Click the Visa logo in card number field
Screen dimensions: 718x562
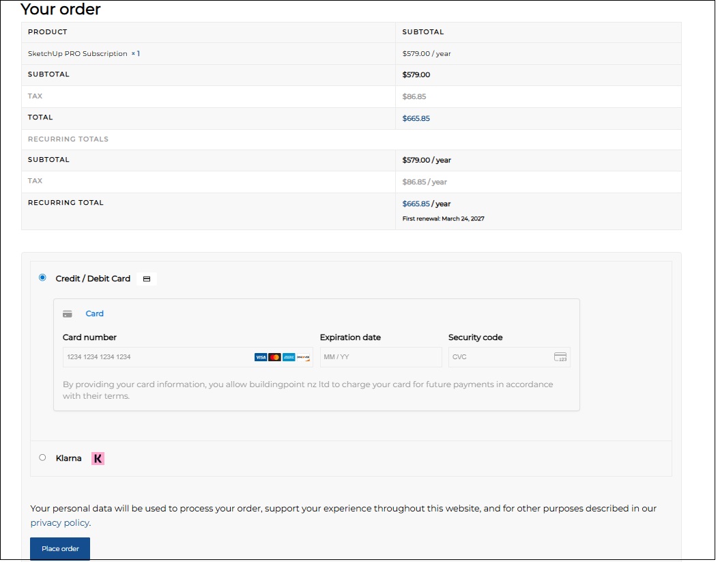click(x=261, y=357)
